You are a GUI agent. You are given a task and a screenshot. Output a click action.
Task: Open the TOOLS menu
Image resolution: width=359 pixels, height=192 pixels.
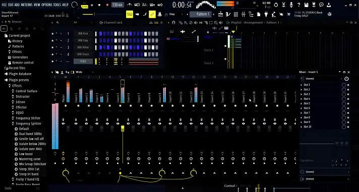coord(57,5)
